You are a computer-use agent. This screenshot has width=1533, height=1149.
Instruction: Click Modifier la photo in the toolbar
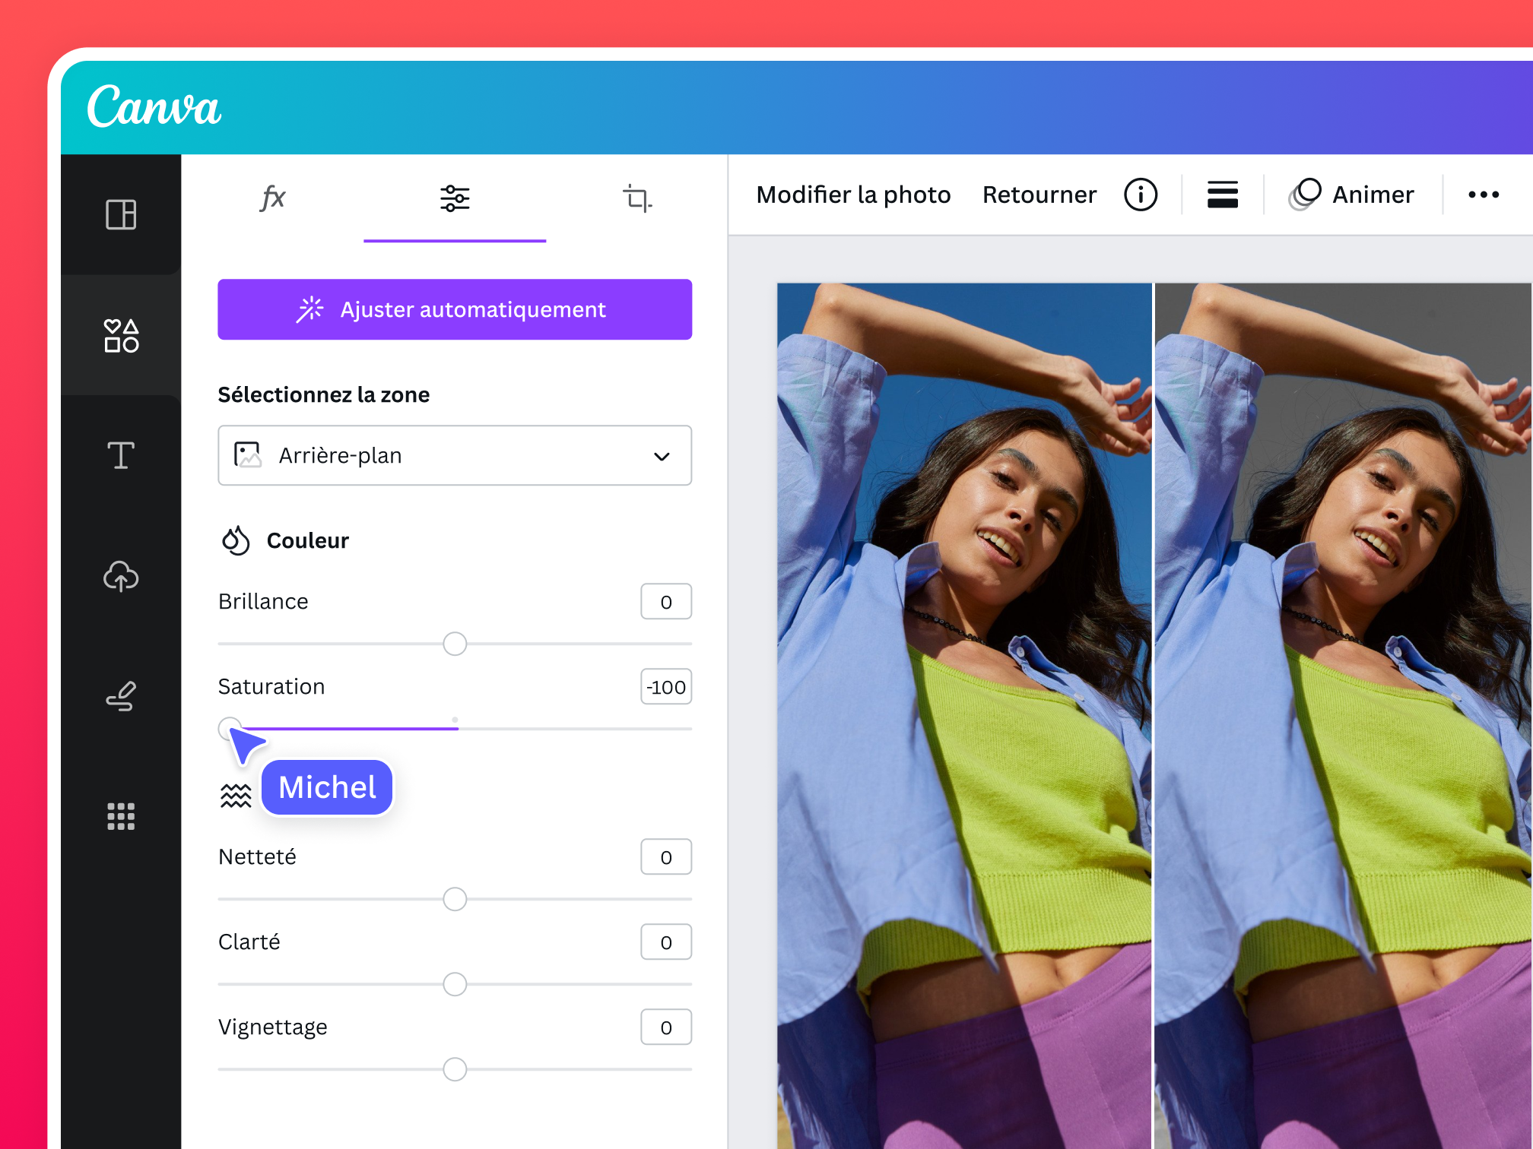point(853,195)
